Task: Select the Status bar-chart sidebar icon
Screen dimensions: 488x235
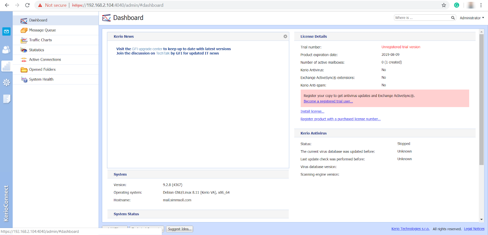Action: 6,66
